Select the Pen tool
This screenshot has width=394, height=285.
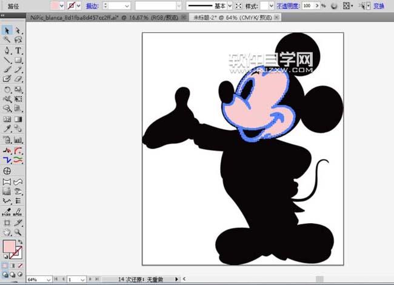pyautogui.click(x=7, y=50)
